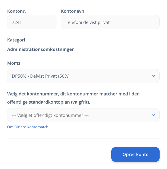Open the 'Om Dinero kontomatch' link
167x169 pixels.
(x=28, y=127)
